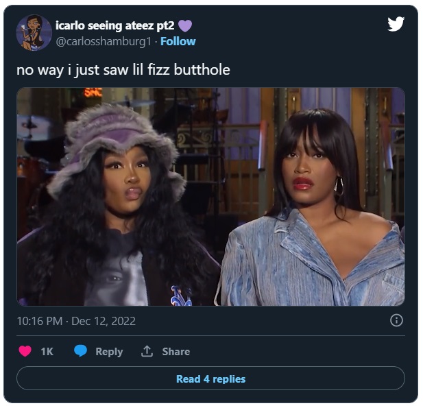Click the Share text label
Viewport: 423px width, 408px height.
(176, 351)
